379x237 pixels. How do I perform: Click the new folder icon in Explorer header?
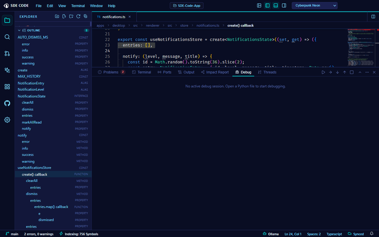[x=71, y=16]
